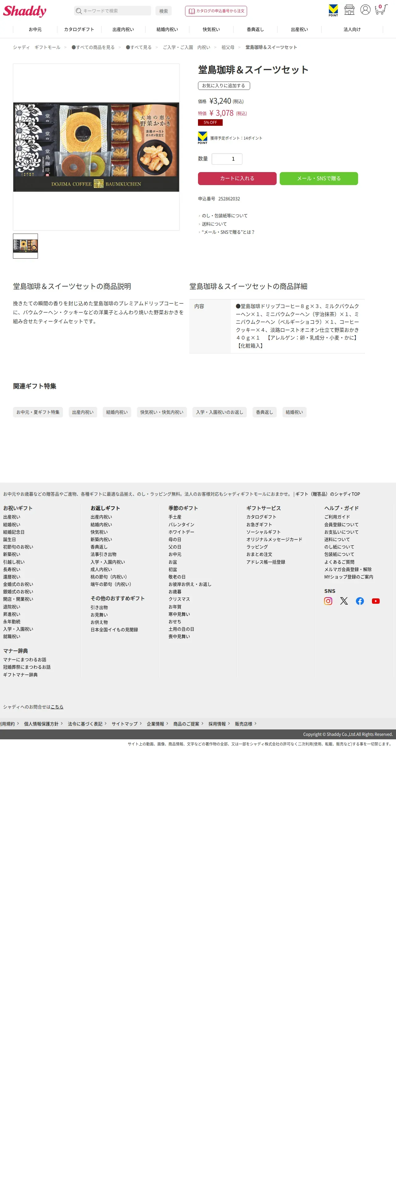Open “メール・SNSで贈る”とは？ link
The width and height of the screenshot is (396, 1191).
coord(228,232)
